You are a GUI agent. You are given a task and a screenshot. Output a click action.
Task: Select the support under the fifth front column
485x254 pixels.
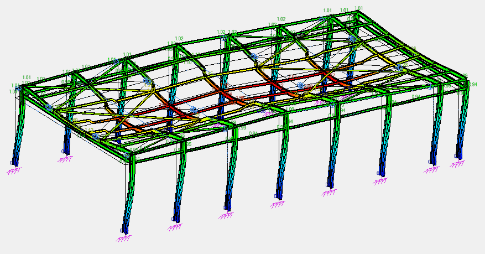click(329, 193)
